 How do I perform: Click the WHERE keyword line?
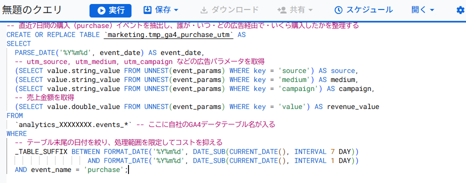(16, 133)
